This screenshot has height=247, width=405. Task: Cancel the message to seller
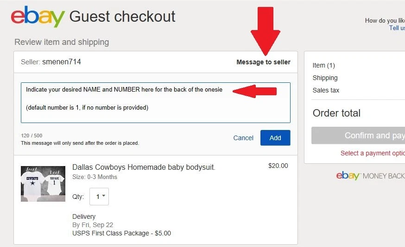[x=243, y=138]
